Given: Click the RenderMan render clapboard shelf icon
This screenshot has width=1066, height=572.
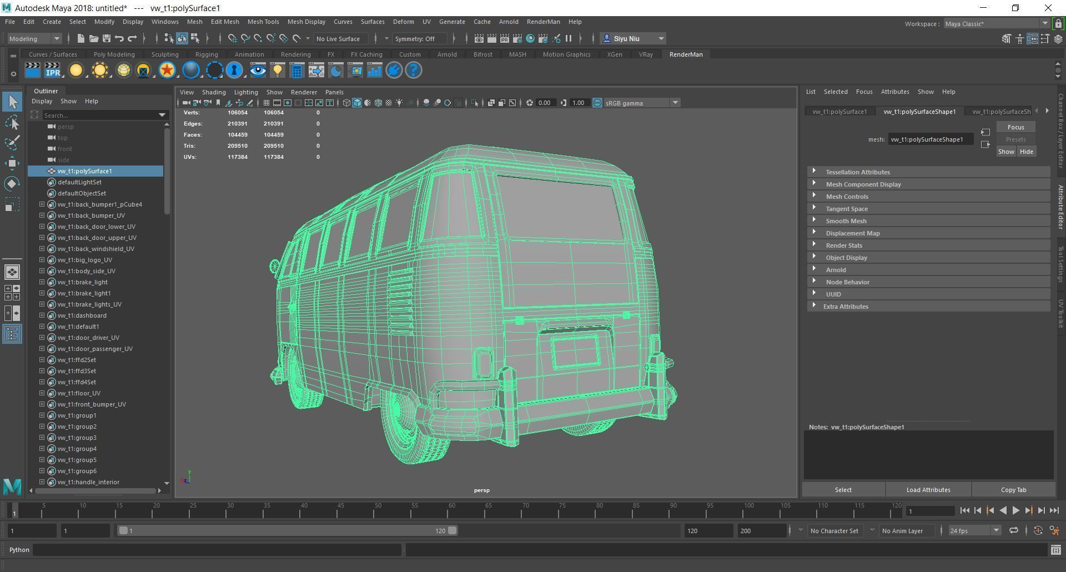Looking at the screenshot, I should pyautogui.click(x=33, y=71).
